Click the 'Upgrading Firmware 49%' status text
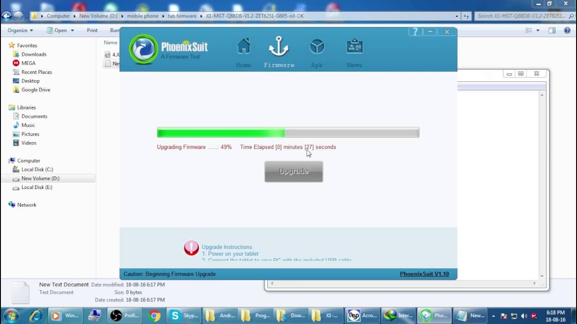Viewport: 577px width, 324px height. tap(194, 147)
